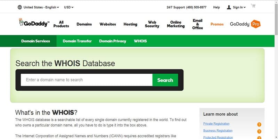Open the Domains menu

coord(84,24)
